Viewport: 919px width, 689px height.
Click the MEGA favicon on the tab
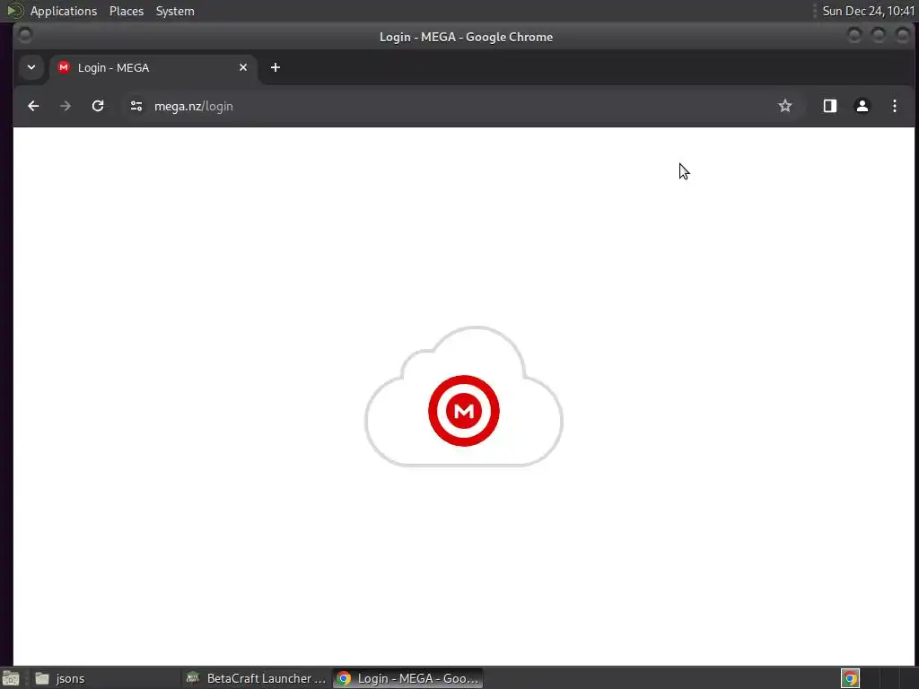click(64, 67)
